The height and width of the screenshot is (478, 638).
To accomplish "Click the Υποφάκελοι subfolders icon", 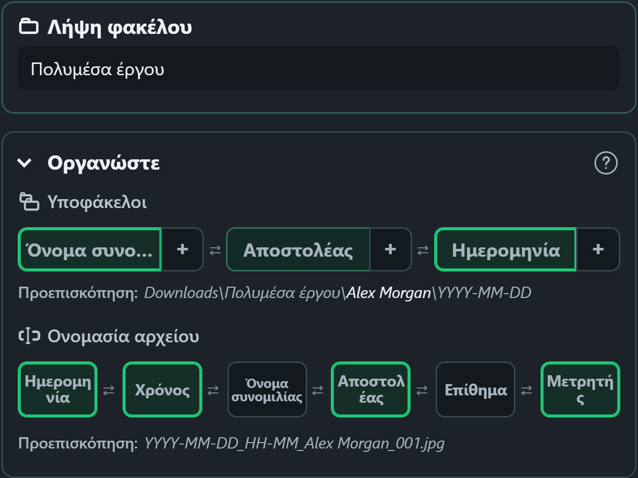I will click(29, 202).
